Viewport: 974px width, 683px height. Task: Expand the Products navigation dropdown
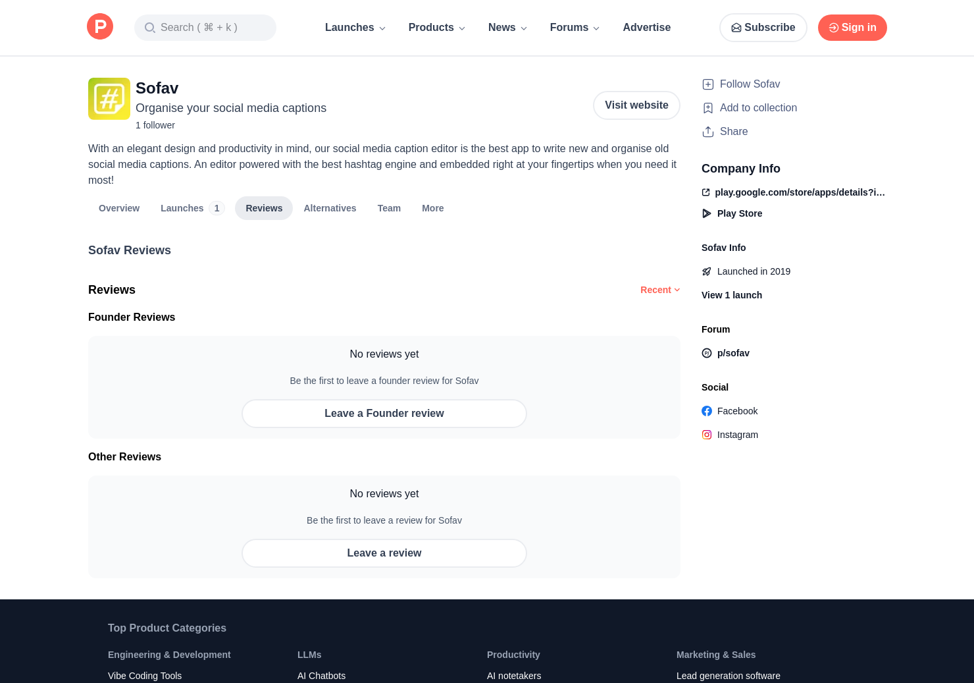coord(437,28)
